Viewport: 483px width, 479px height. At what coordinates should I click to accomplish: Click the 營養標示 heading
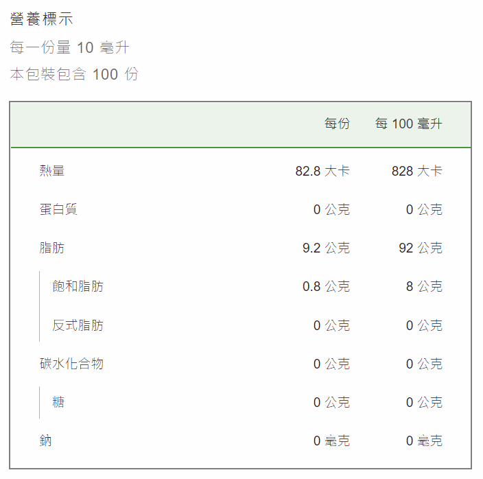coord(41,19)
